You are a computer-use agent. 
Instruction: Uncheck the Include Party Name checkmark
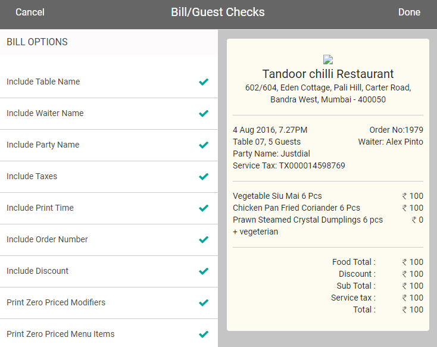[204, 145]
